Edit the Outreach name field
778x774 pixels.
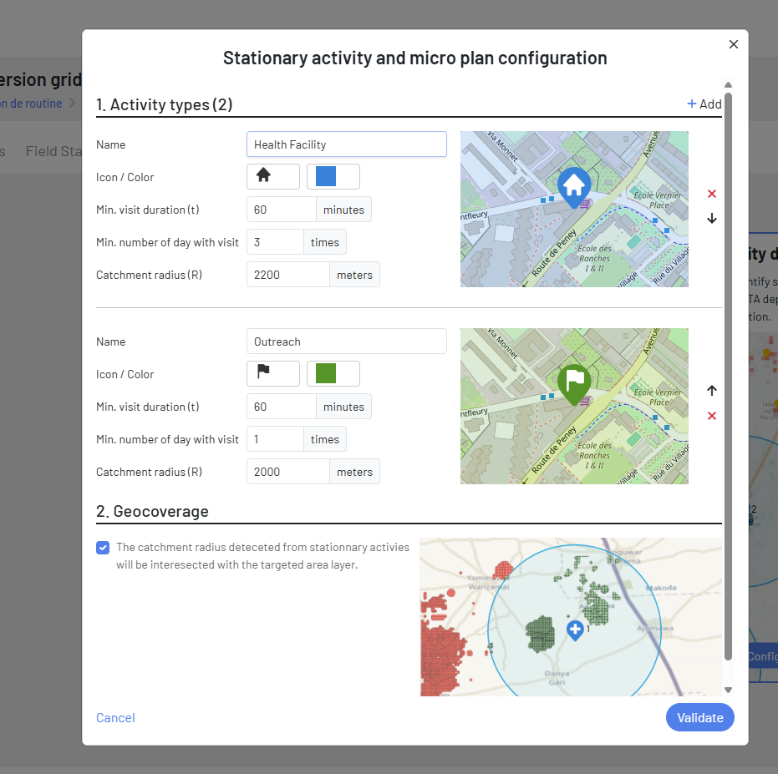pos(346,341)
